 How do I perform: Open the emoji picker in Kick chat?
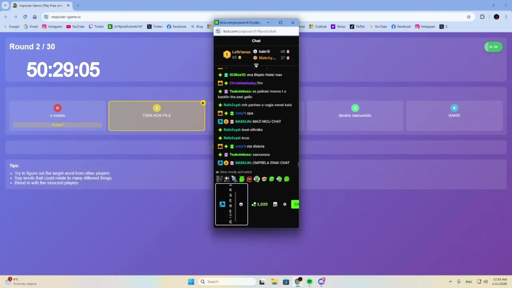pyautogui.click(x=241, y=204)
